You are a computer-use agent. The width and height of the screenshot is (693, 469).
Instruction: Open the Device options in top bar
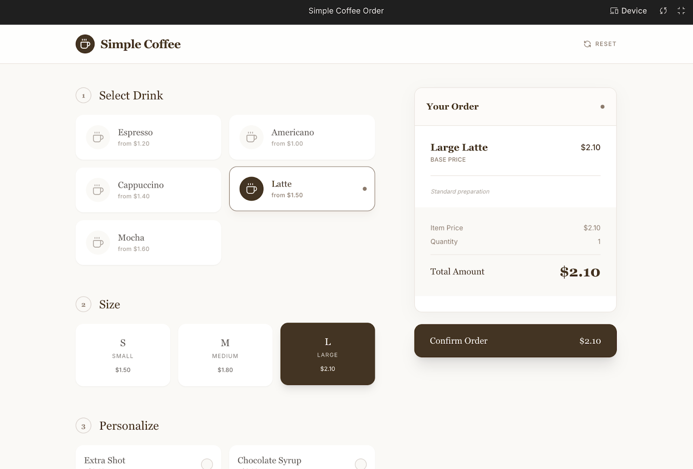[x=628, y=11]
